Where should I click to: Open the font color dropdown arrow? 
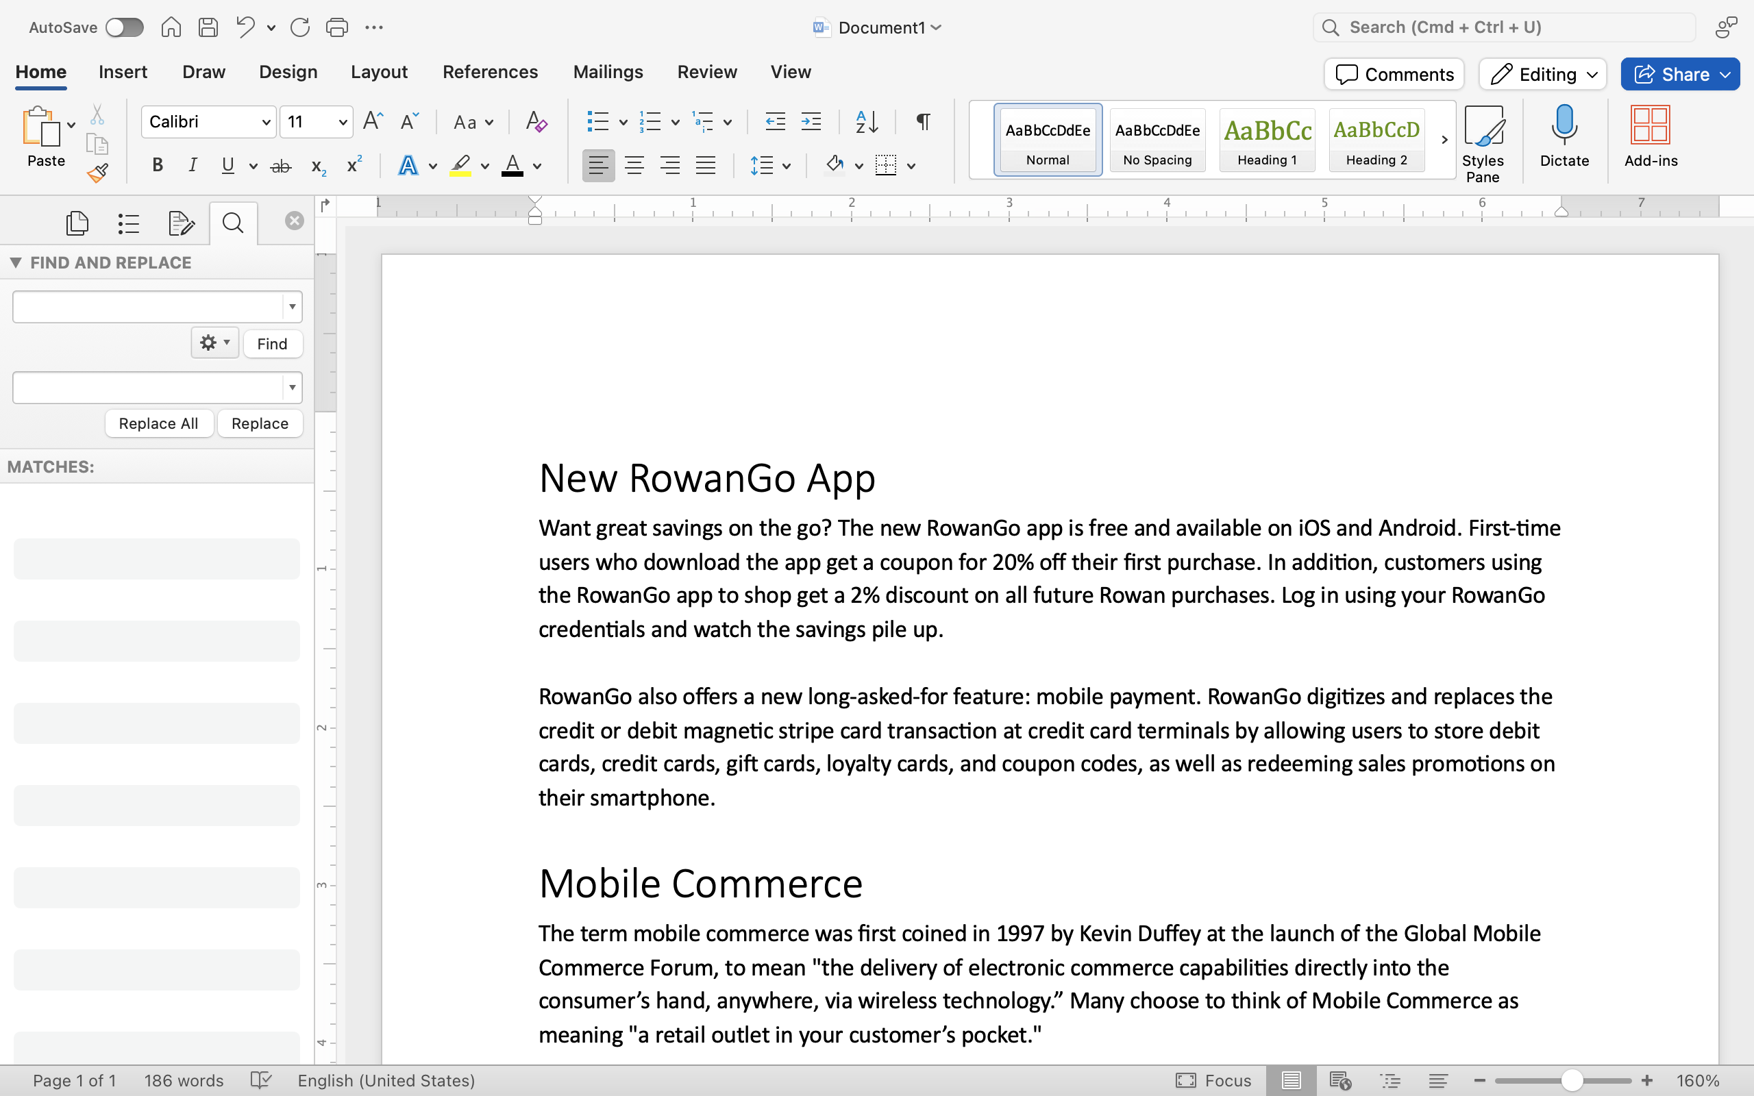537,166
